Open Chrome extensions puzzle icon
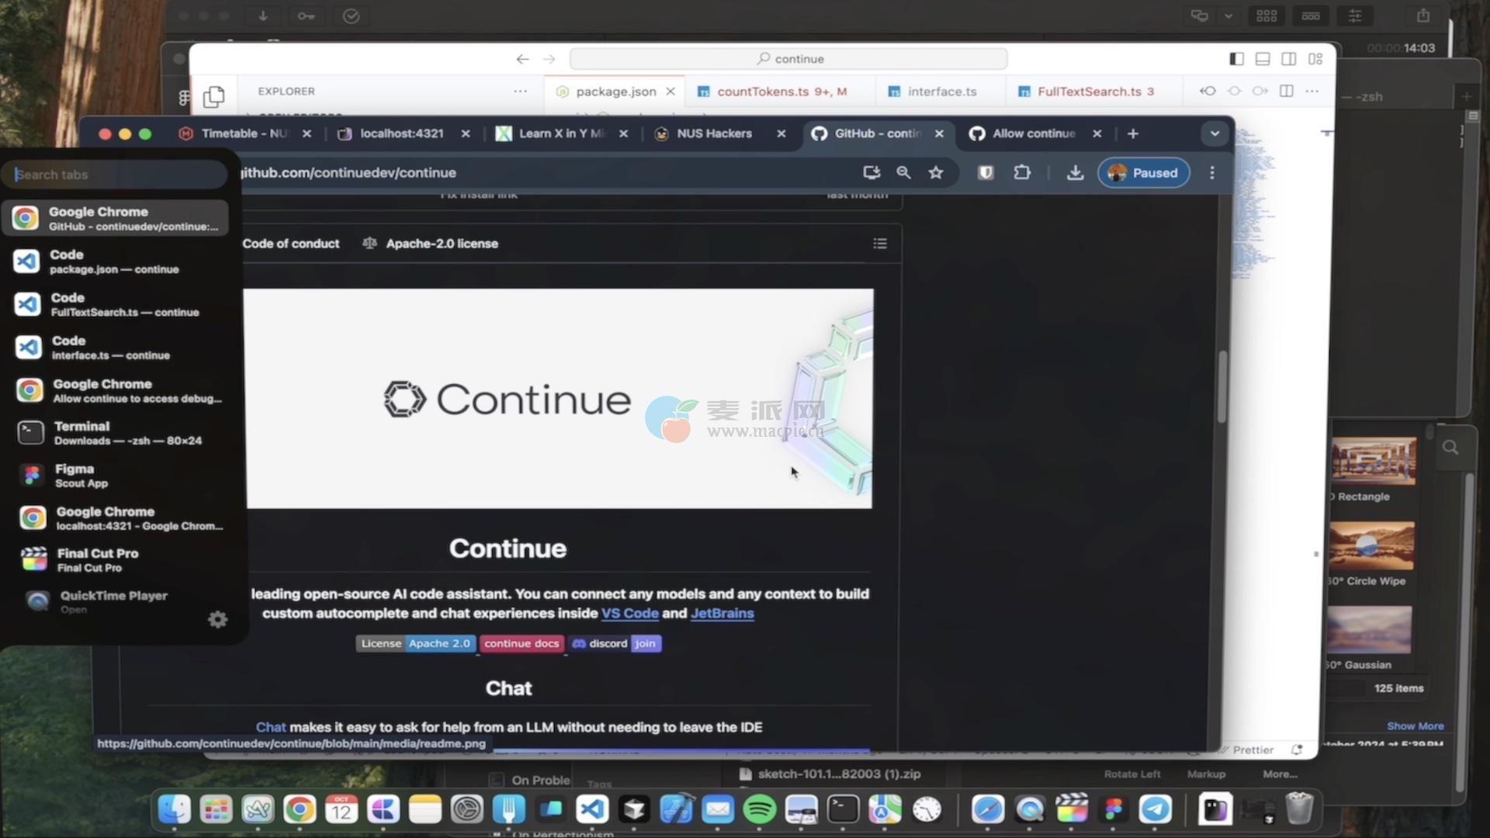 pyautogui.click(x=1022, y=172)
